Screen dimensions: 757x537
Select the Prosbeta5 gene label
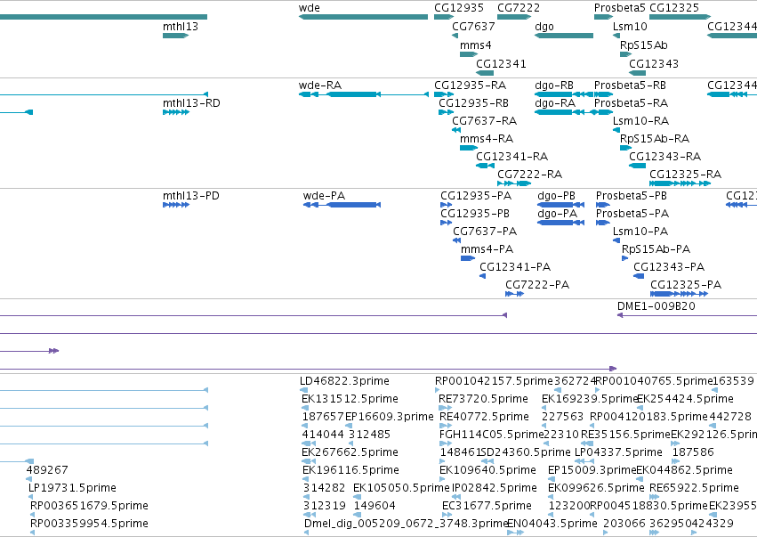(619, 8)
